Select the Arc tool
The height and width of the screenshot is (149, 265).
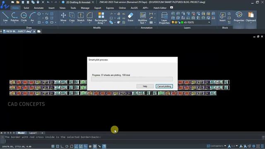pyautogui.click(x=32, y=17)
